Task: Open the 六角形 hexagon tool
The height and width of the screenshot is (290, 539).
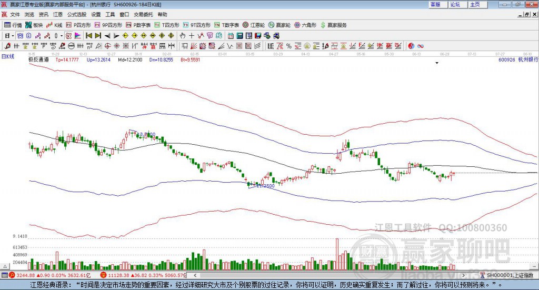Action: pos(305,25)
